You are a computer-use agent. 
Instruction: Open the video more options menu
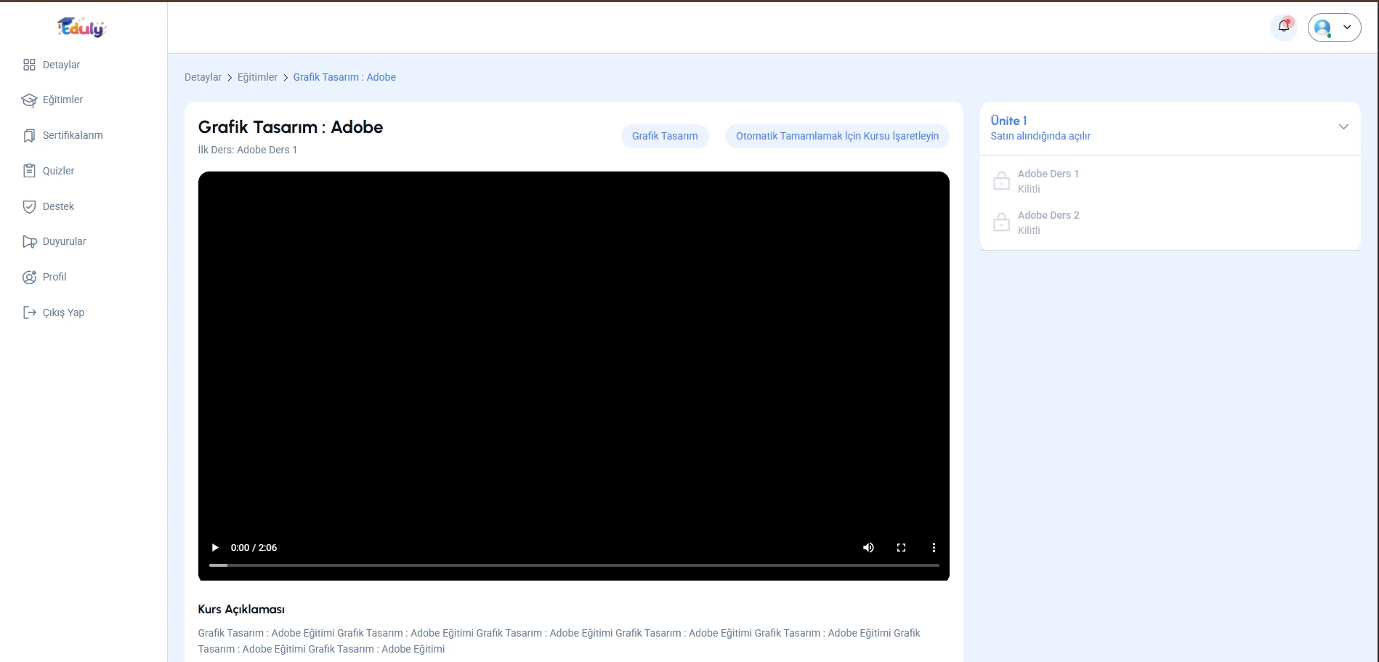coord(934,547)
